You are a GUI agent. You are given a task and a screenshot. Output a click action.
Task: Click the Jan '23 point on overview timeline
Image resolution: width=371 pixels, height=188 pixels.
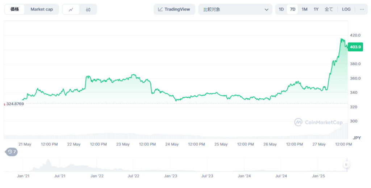[x=170, y=176]
